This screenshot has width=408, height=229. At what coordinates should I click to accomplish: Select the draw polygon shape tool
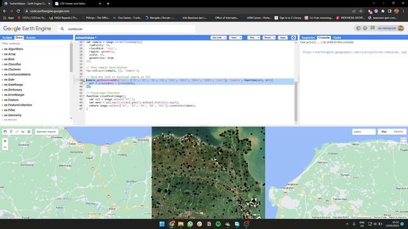[x=23, y=132]
